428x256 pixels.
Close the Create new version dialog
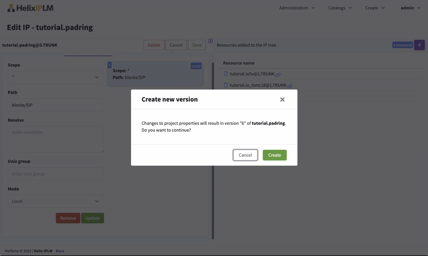point(282,99)
